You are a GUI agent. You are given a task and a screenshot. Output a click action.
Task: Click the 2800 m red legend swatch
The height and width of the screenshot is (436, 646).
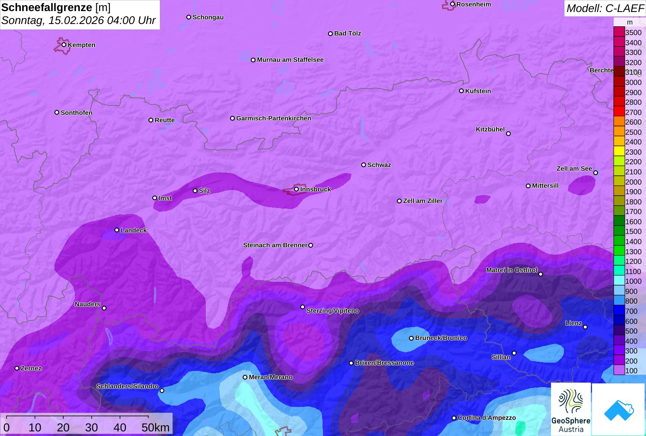click(x=619, y=102)
